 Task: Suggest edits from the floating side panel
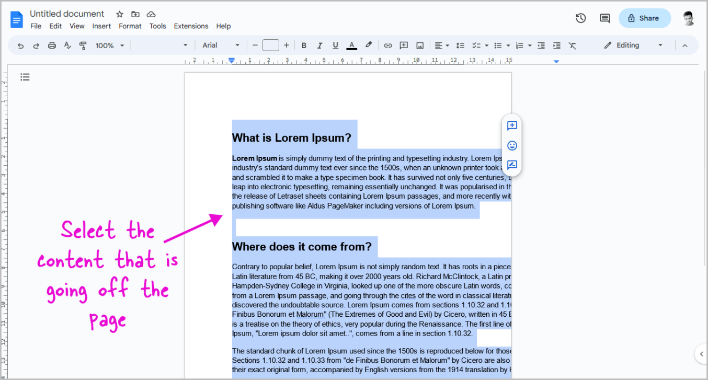512,165
